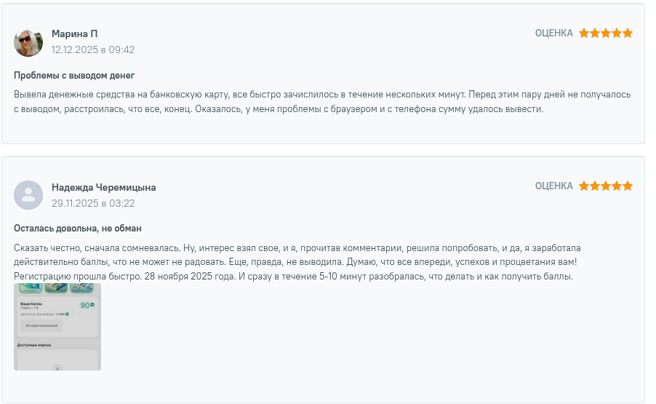Viewport: 656px width, 404px height.
Task: Open the screenshot thumbnail attached to Надежда's review
Action: click(57, 327)
